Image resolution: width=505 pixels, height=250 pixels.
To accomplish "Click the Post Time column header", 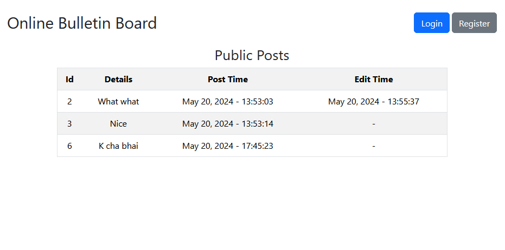I will [x=228, y=79].
